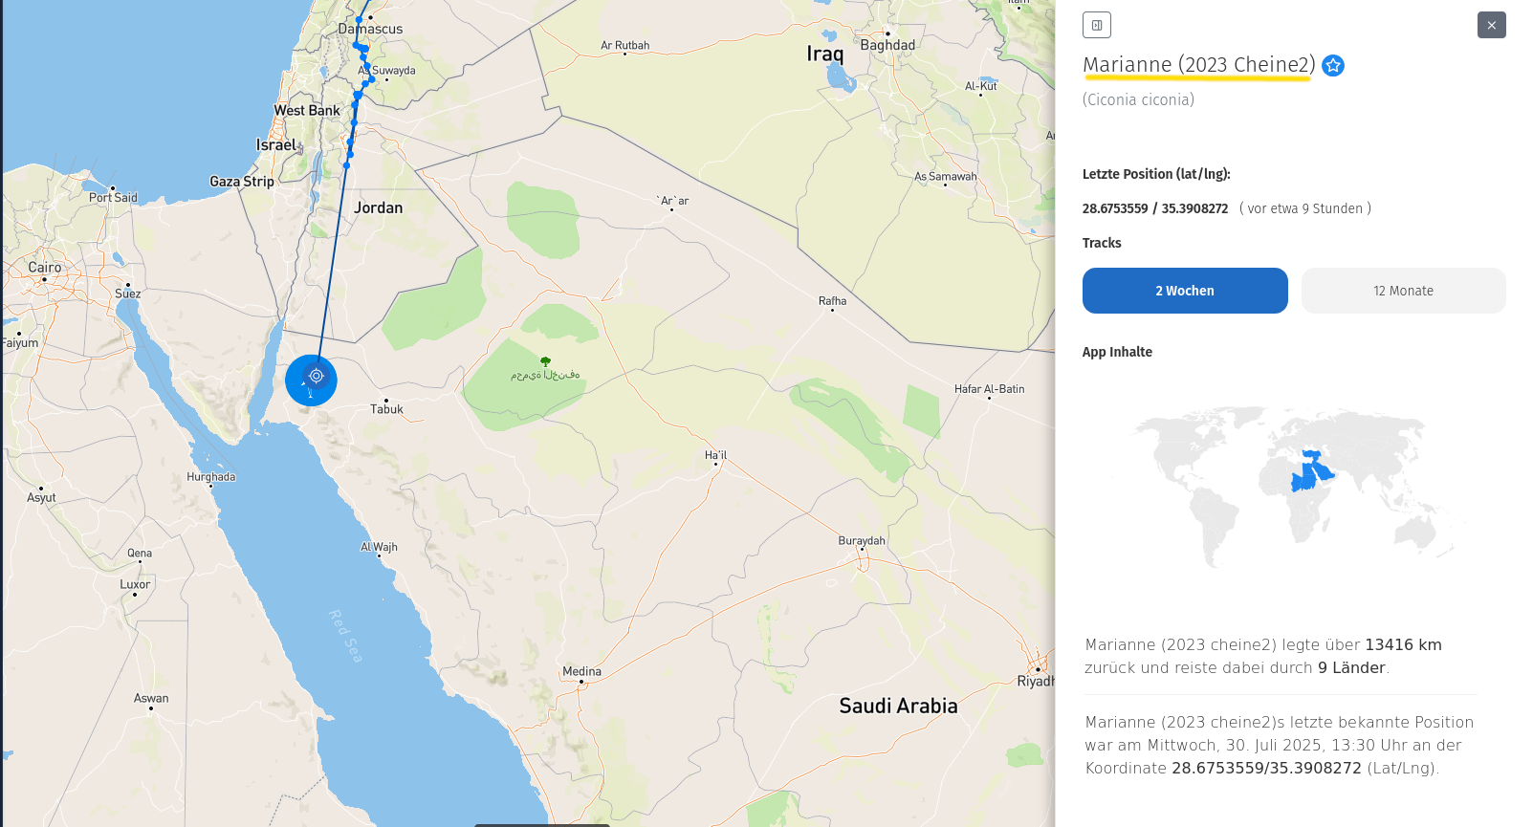Image resolution: width=1533 pixels, height=827 pixels.
Task: Click the green tree park icon
Action: (x=545, y=361)
